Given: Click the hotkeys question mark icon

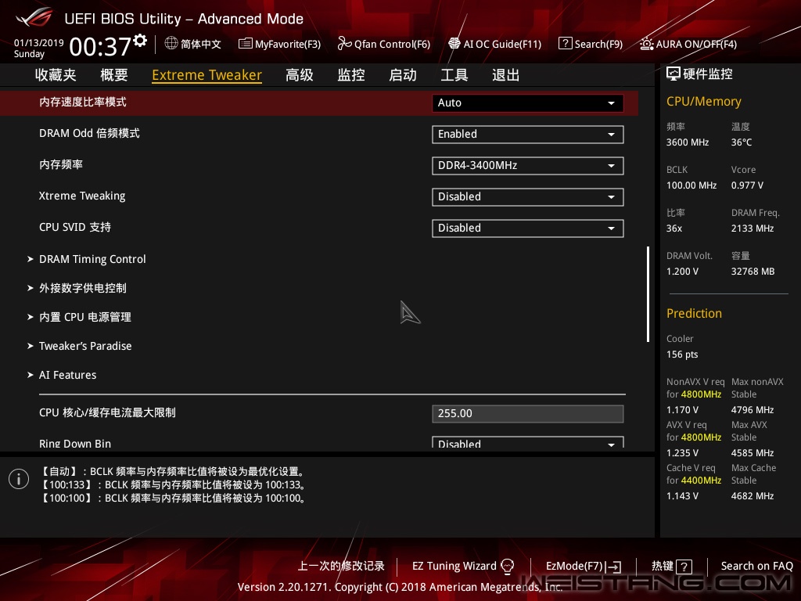Looking at the screenshot, I should [x=684, y=567].
